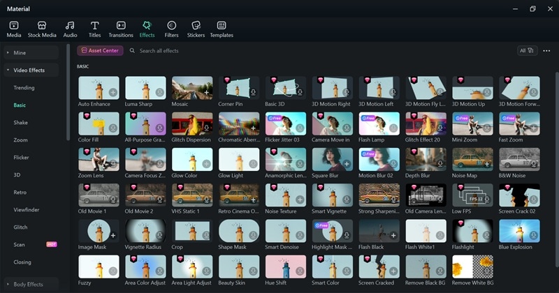Select the Effects tab

pos(147,29)
